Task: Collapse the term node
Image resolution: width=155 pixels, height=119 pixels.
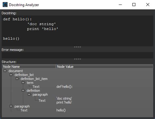Action: (x=23, y=83)
